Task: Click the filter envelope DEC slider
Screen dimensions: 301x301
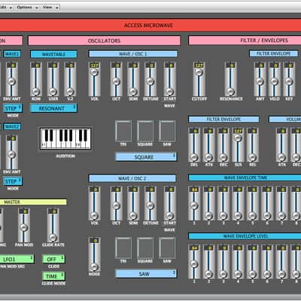Action: 223,144
